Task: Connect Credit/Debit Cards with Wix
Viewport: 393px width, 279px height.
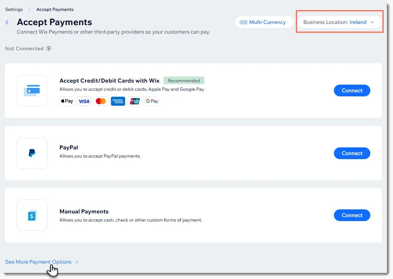Action: click(x=352, y=90)
